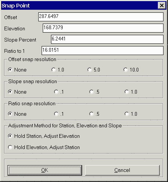Click the Ratio to 1 field
Image resolution: width=168 pixels, height=182 pixels.
(x=102, y=51)
